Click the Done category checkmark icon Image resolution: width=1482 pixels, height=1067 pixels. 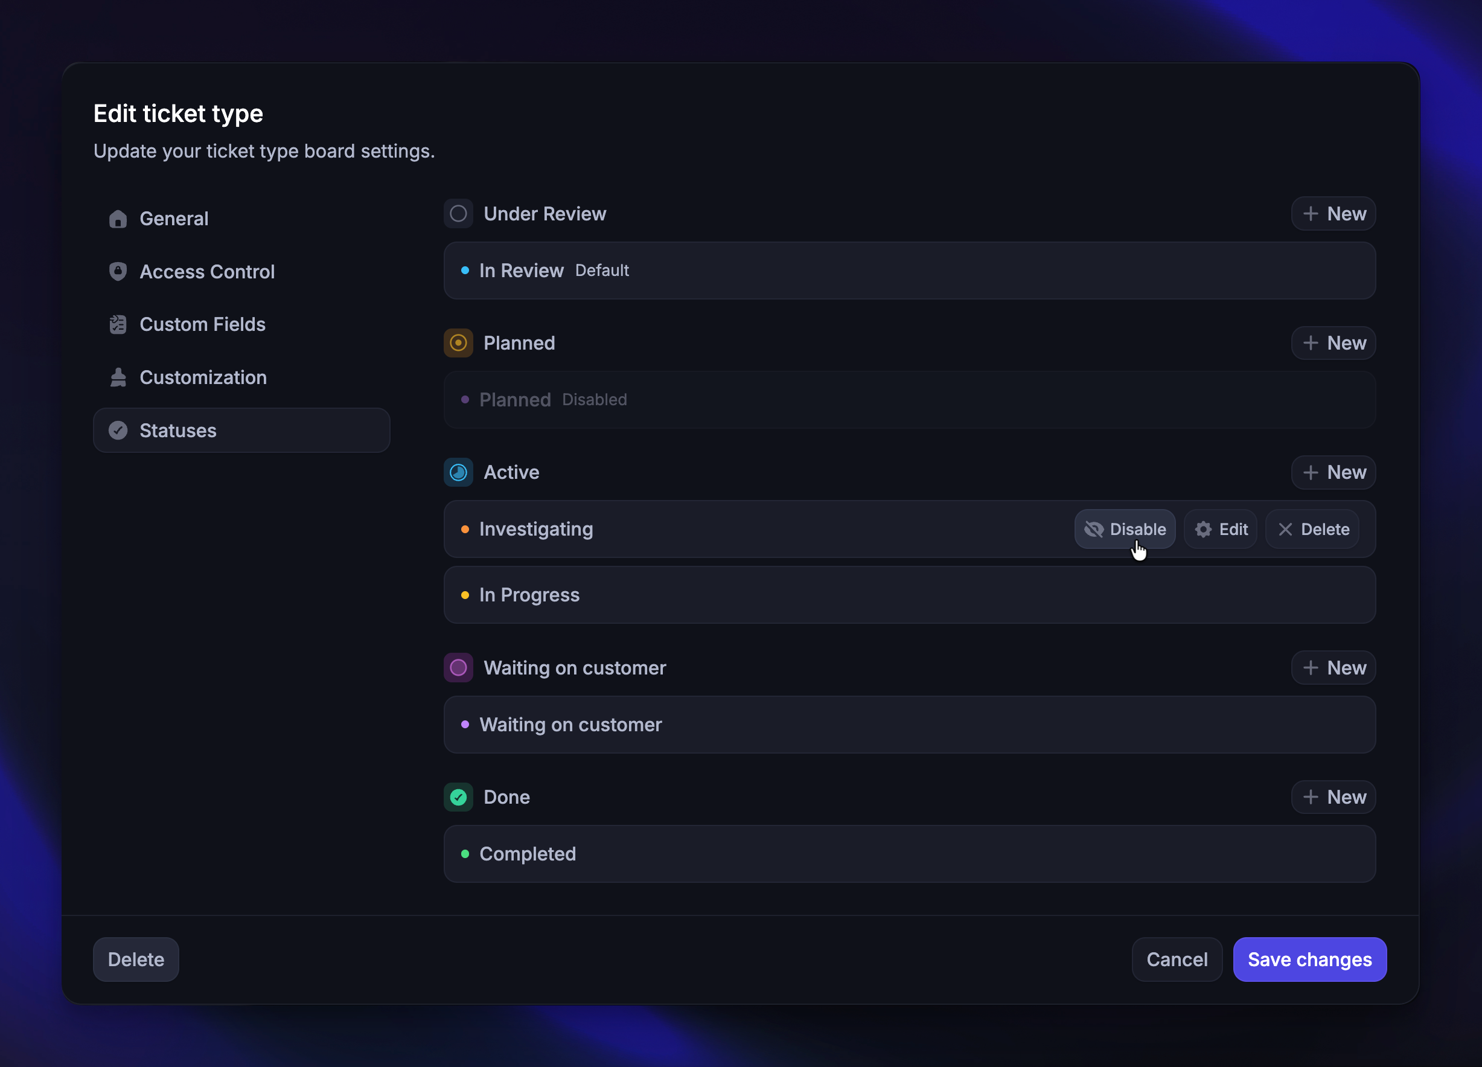pos(458,797)
